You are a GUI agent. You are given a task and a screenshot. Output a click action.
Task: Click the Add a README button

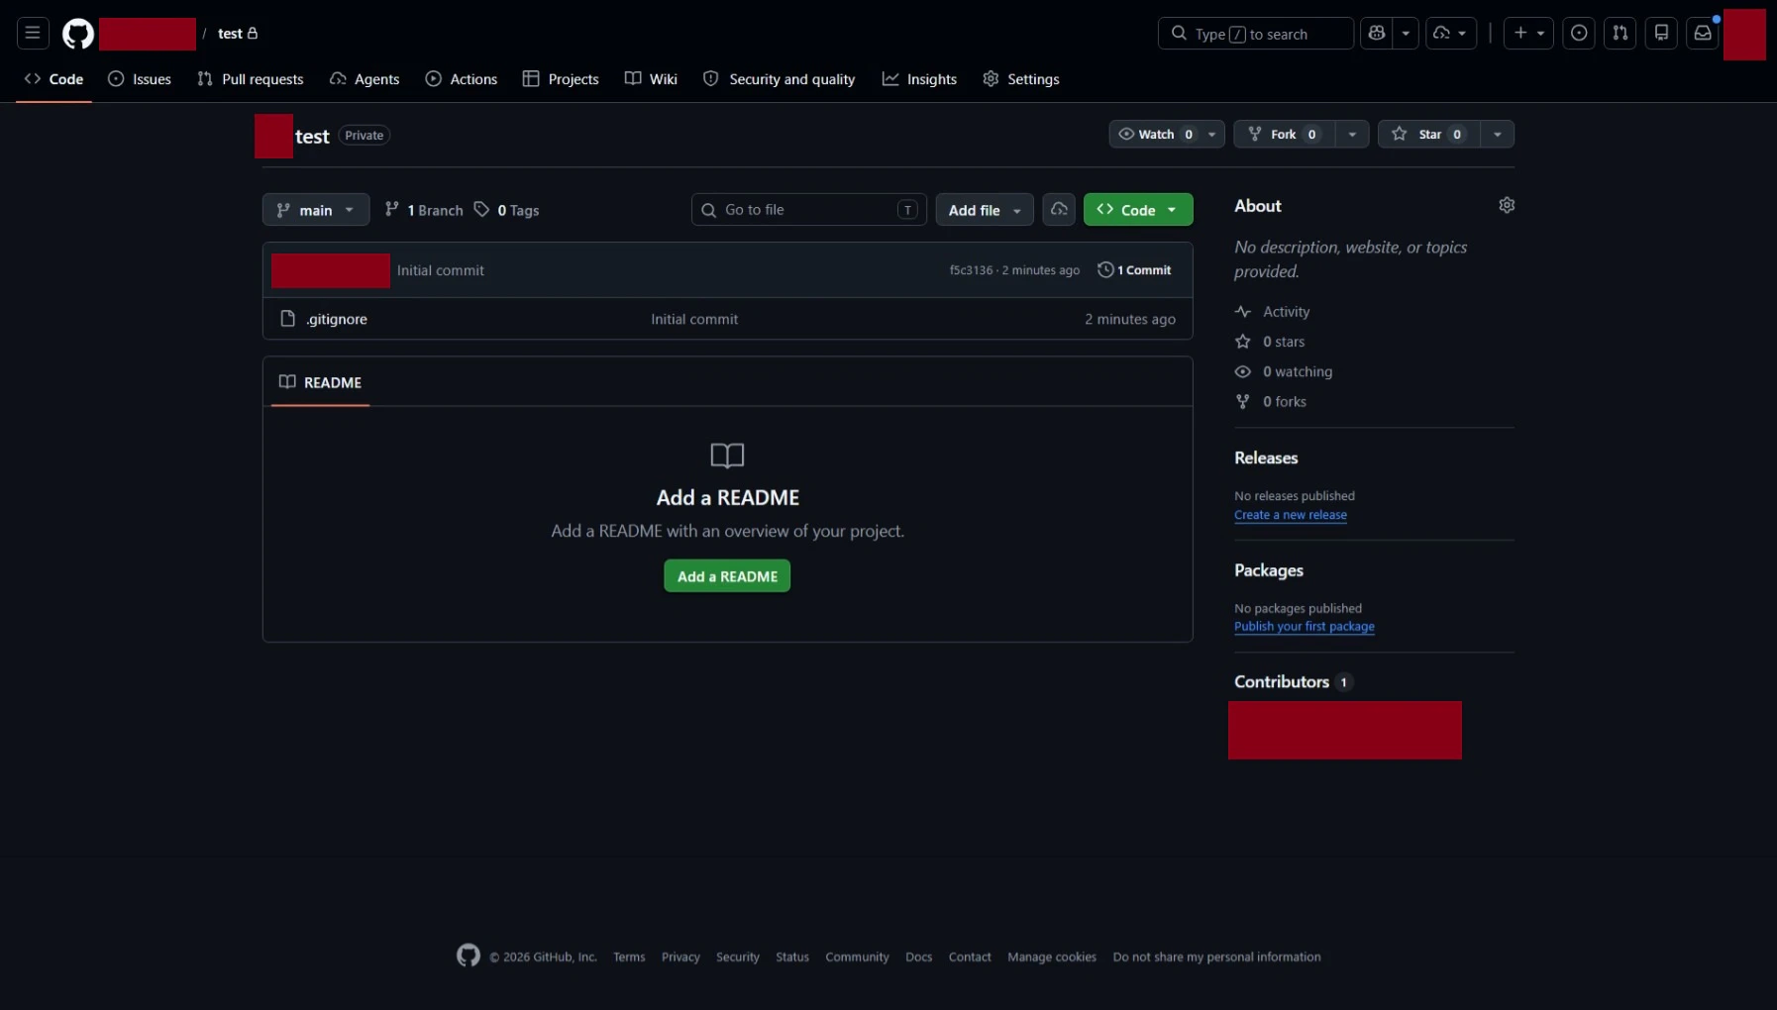[727, 576]
